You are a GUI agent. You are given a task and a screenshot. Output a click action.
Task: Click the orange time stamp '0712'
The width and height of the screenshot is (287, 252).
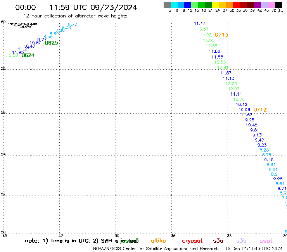pos(260,110)
